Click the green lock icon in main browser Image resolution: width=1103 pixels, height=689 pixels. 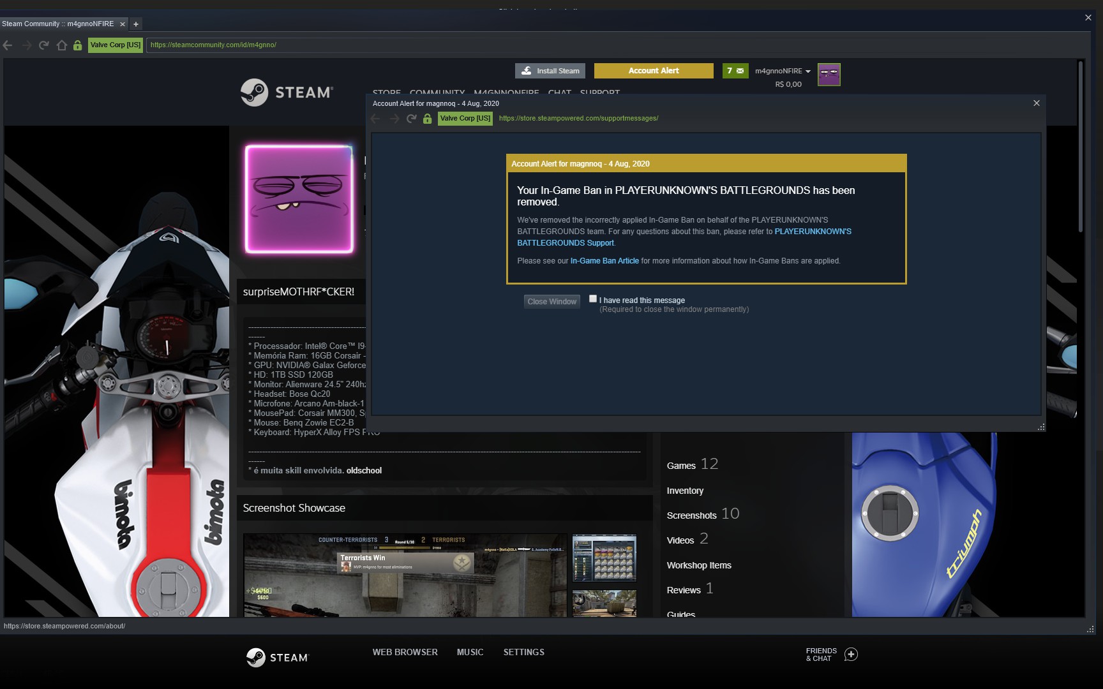[x=77, y=45]
